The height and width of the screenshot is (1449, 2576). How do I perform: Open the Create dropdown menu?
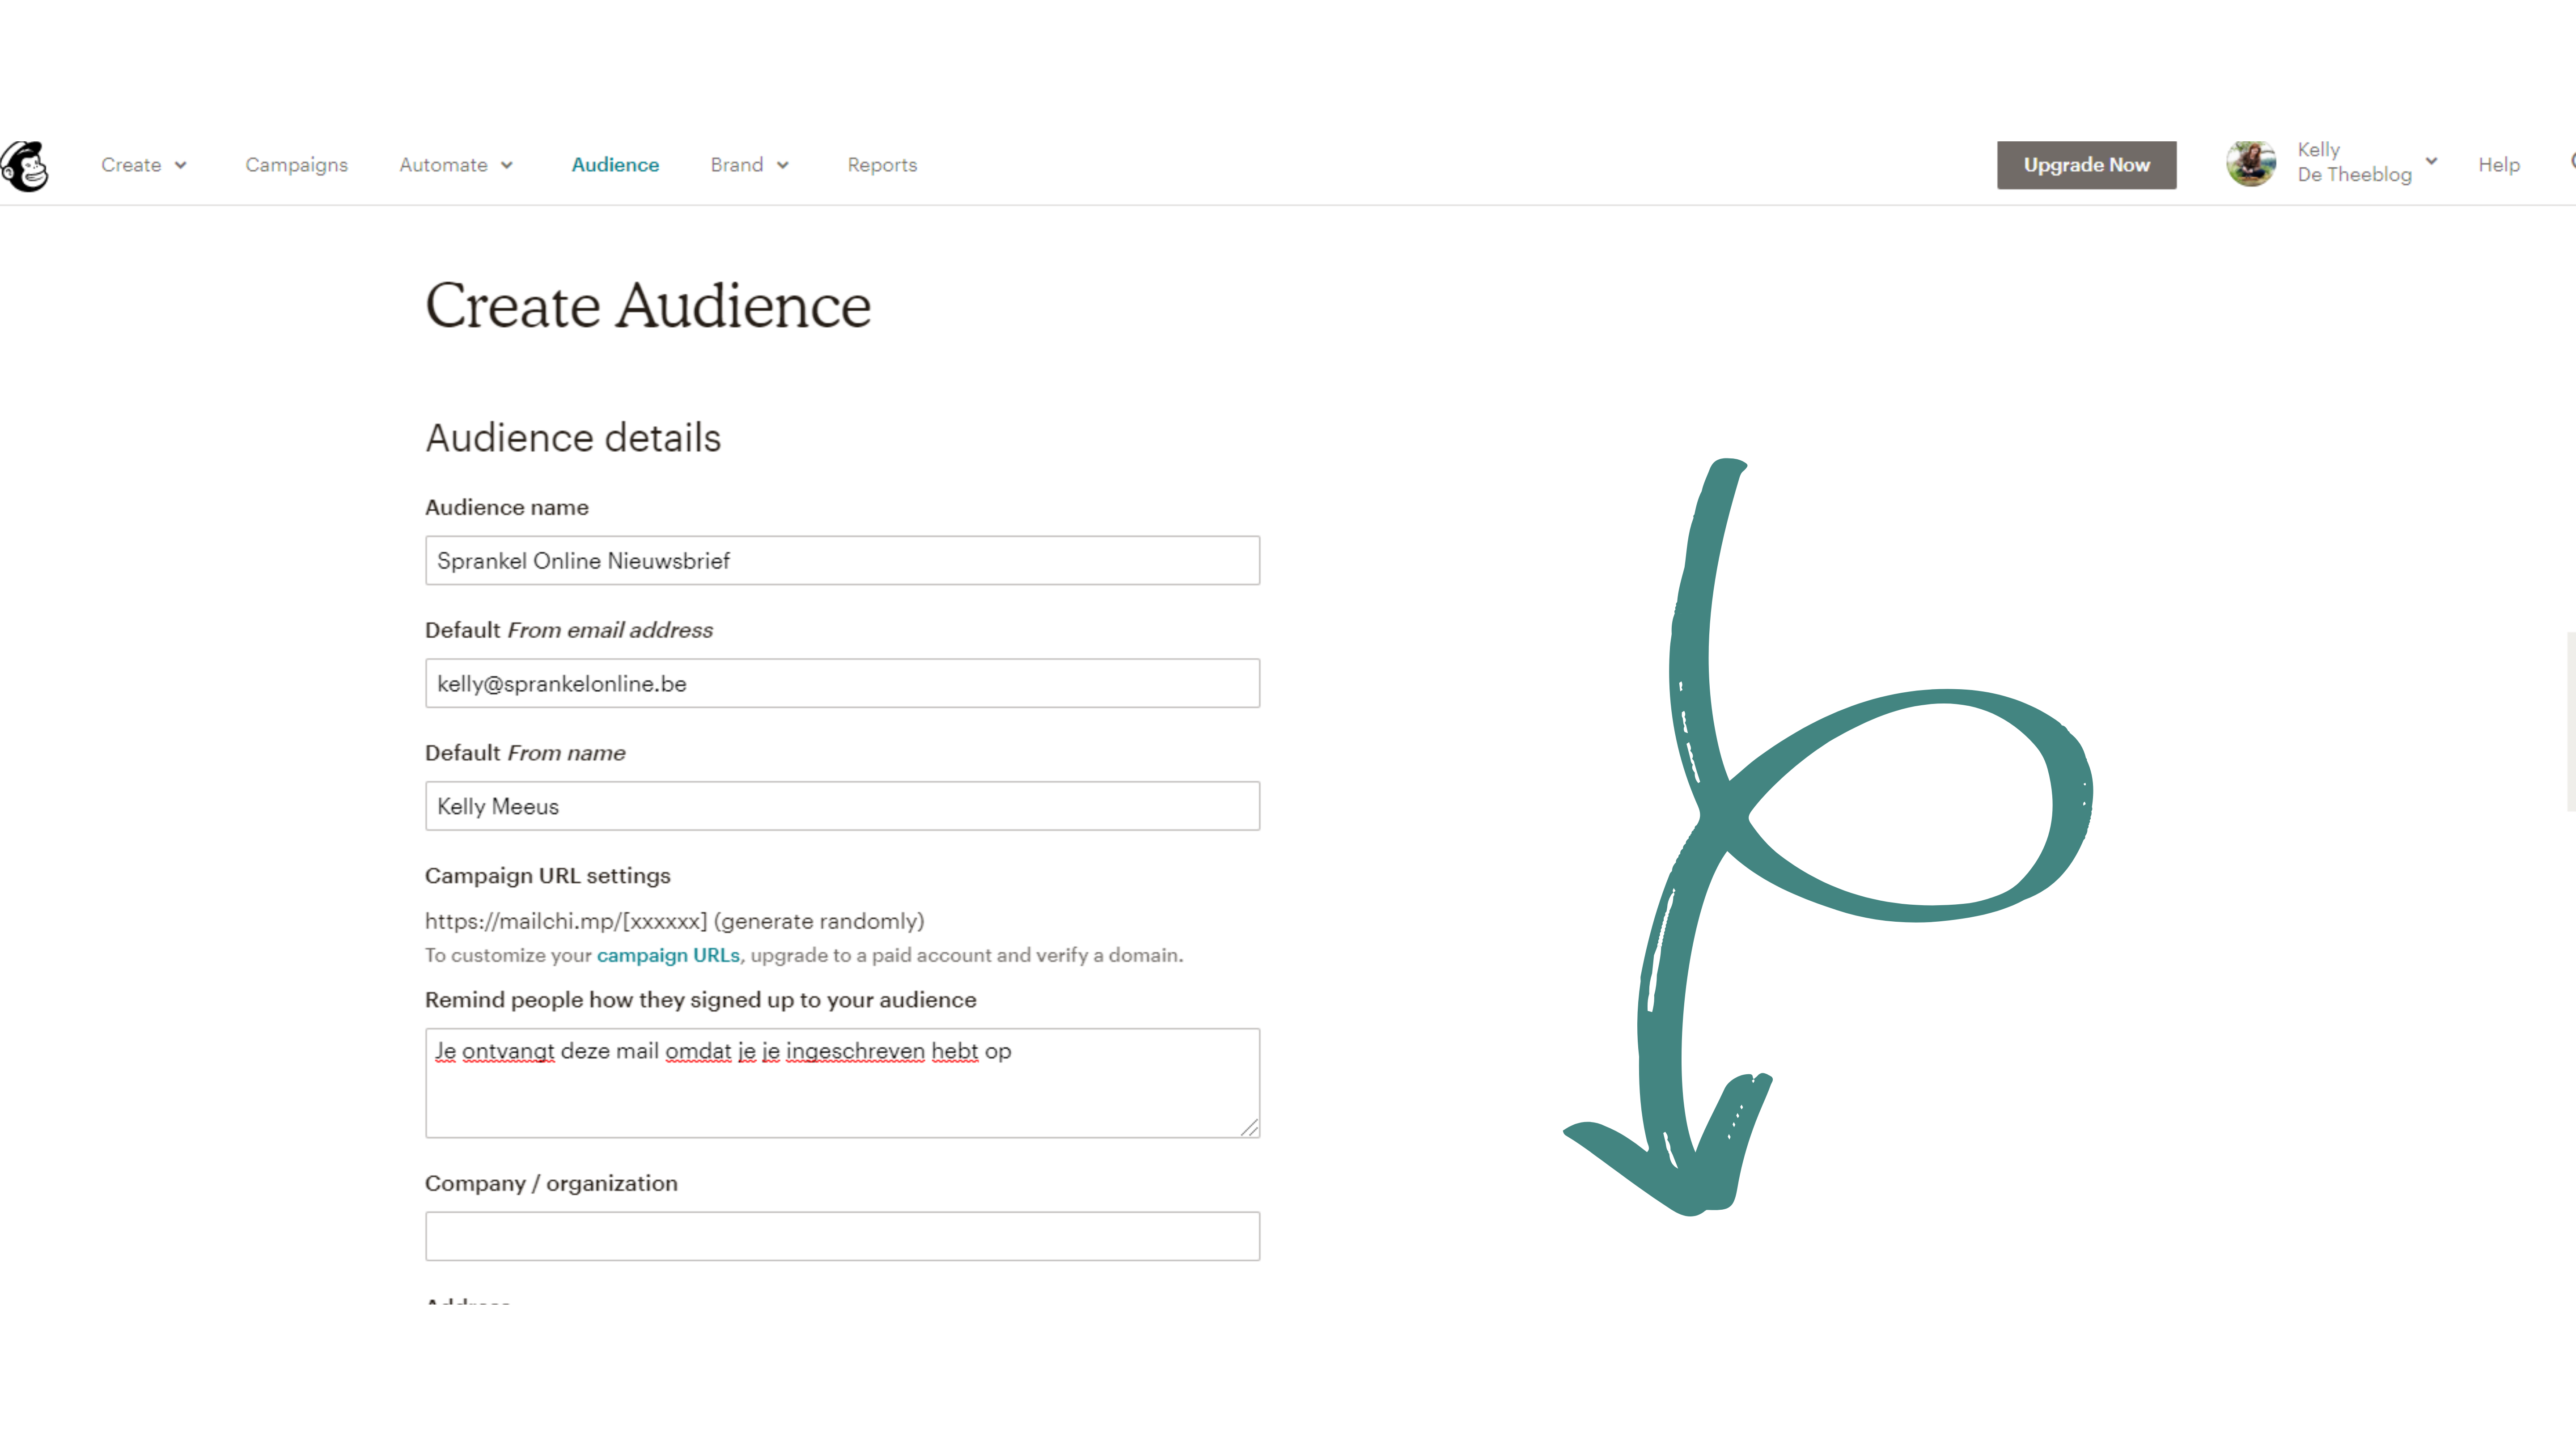click(143, 165)
